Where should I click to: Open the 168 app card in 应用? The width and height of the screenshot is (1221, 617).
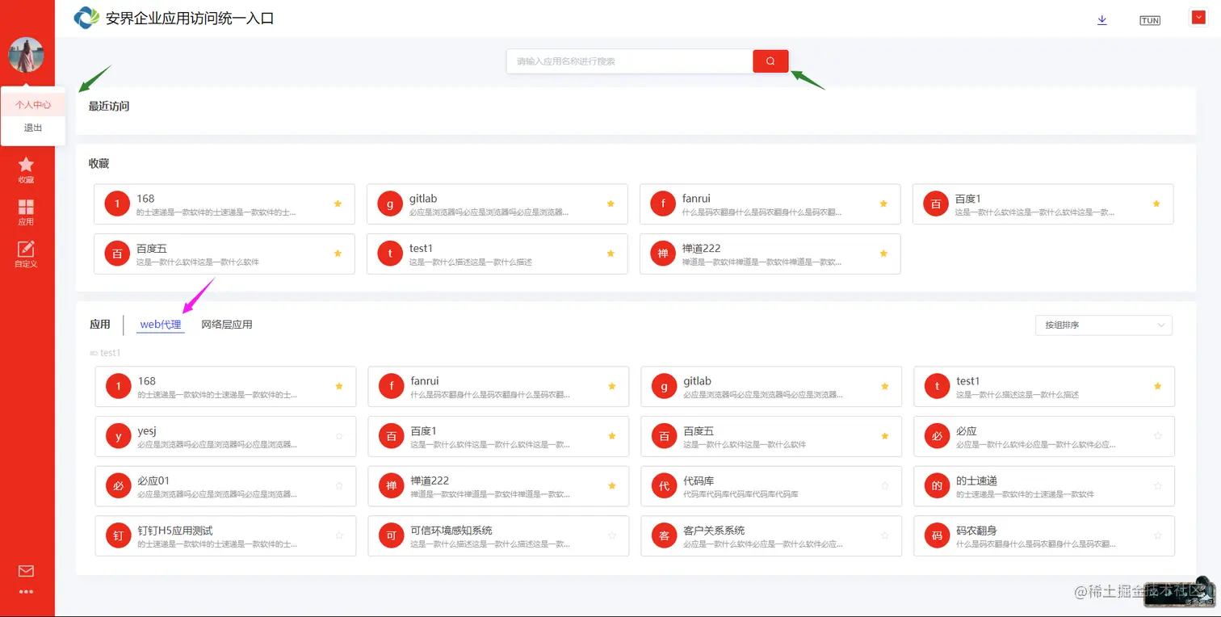pyautogui.click(x=225, y=387)
